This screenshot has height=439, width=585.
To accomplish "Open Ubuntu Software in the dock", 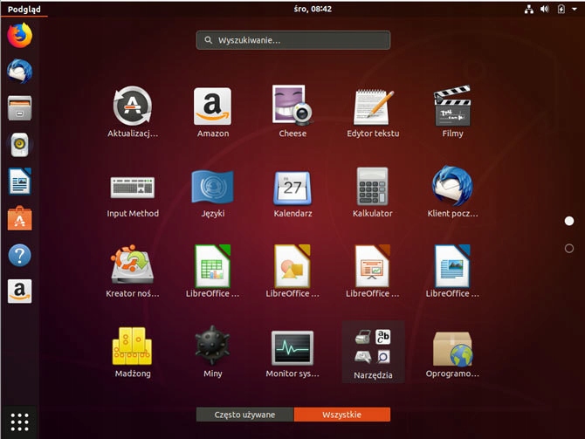I will click(20, 218).
